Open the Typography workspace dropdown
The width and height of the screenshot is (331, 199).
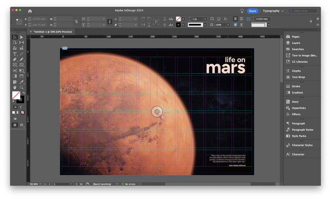pos(273,11)
